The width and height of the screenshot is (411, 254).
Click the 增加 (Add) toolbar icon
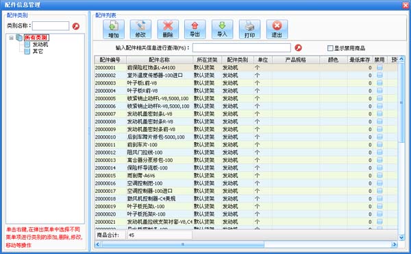click(x=114, y=29)
